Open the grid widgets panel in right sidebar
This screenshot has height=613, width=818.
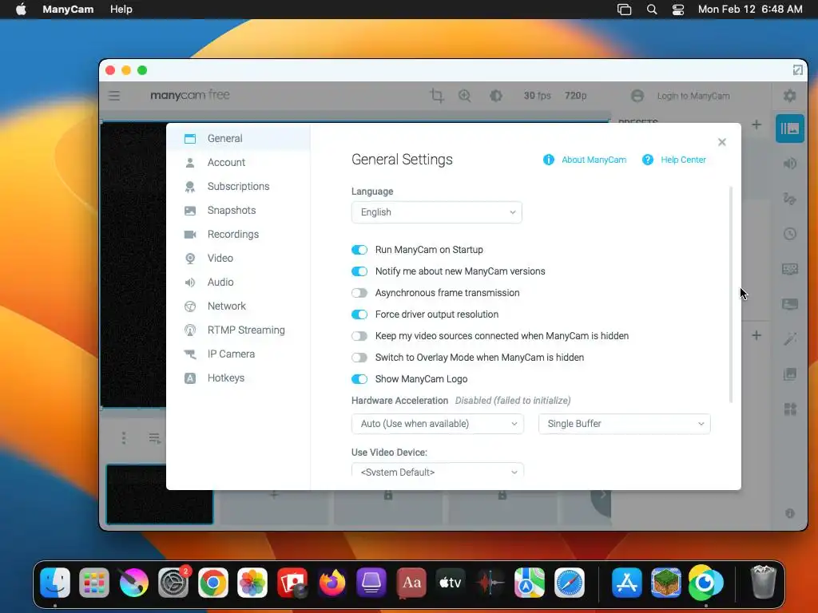coord(790,409)
